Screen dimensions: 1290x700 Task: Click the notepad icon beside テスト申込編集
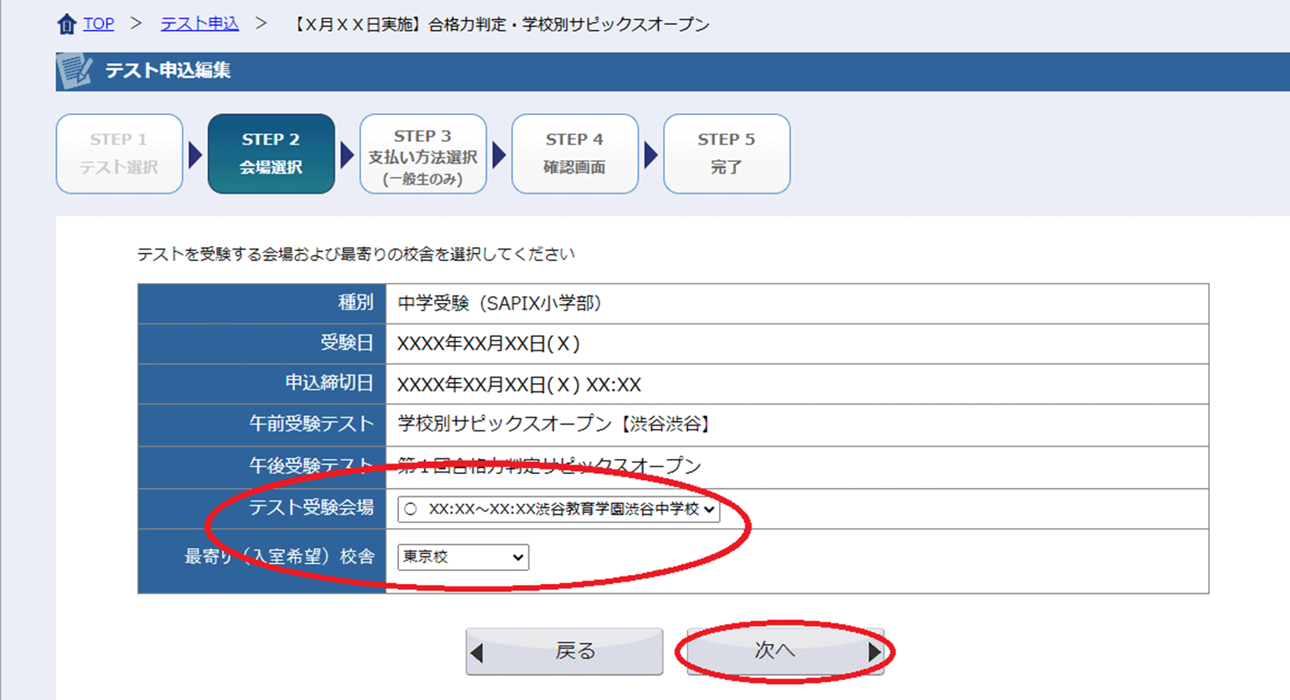(74, 71)
